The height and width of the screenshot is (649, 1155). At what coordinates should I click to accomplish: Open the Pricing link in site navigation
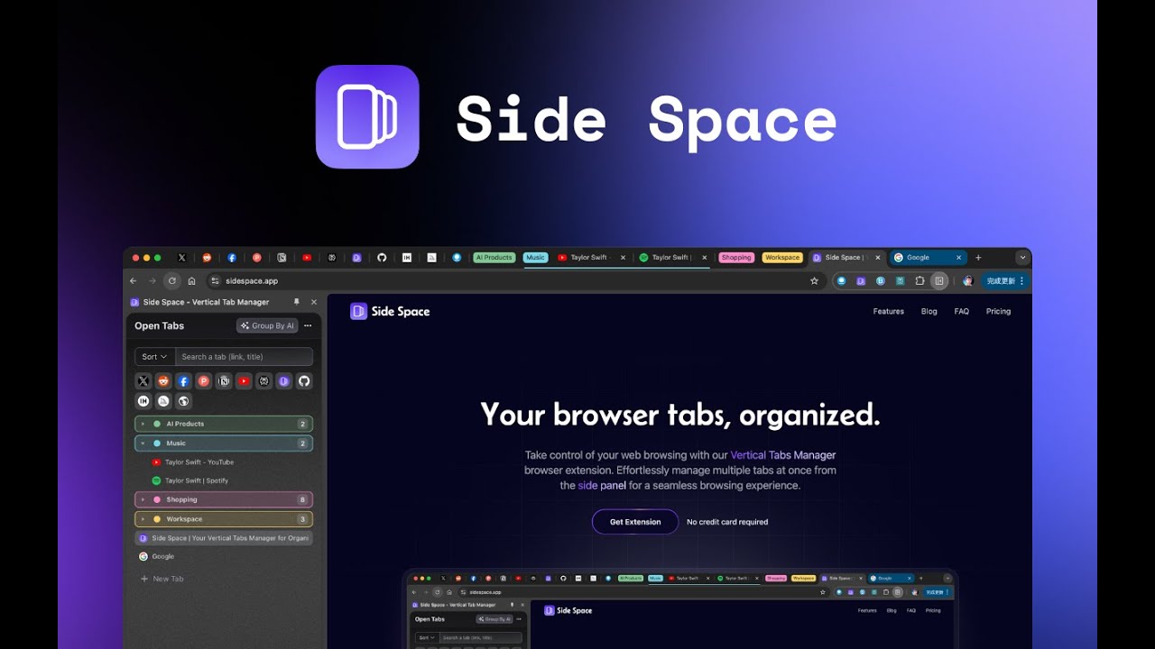pyautogui.click(x=998, y=311)
